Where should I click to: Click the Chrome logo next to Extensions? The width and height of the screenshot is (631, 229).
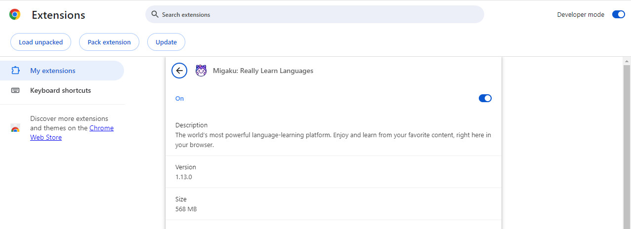coord(15,15)
